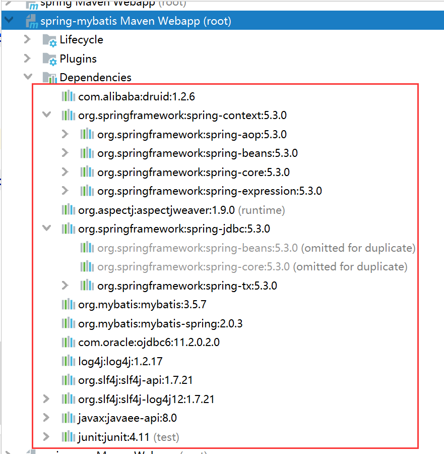
Task: Select 'org.mybatis:mybatis:3.5.7' entry
Action: 142,305
